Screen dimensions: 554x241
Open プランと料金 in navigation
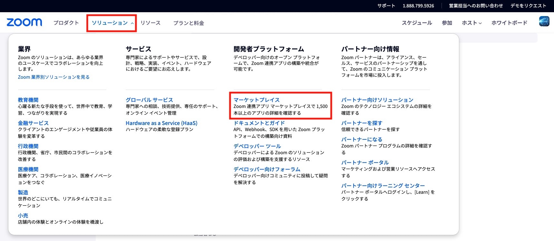pos(189,23)
